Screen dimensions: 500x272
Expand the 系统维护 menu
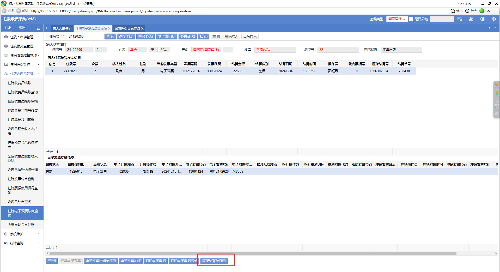pyautogui.click(x=39, y=234)
